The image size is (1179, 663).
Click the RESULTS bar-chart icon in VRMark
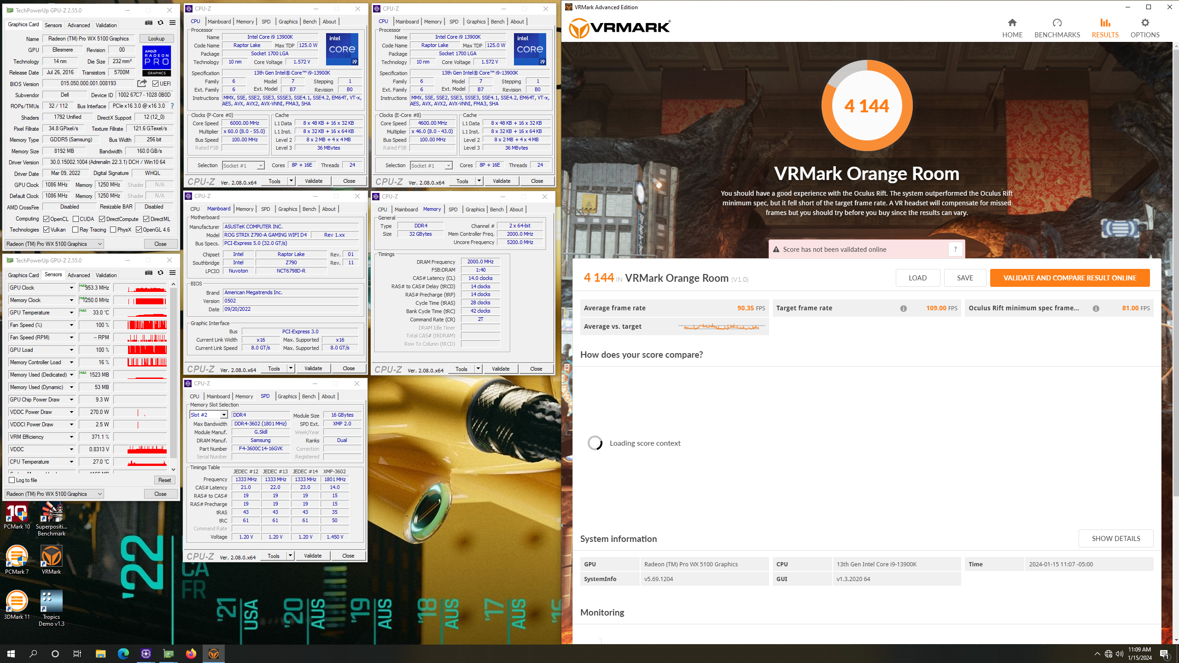coord(1105,23)
